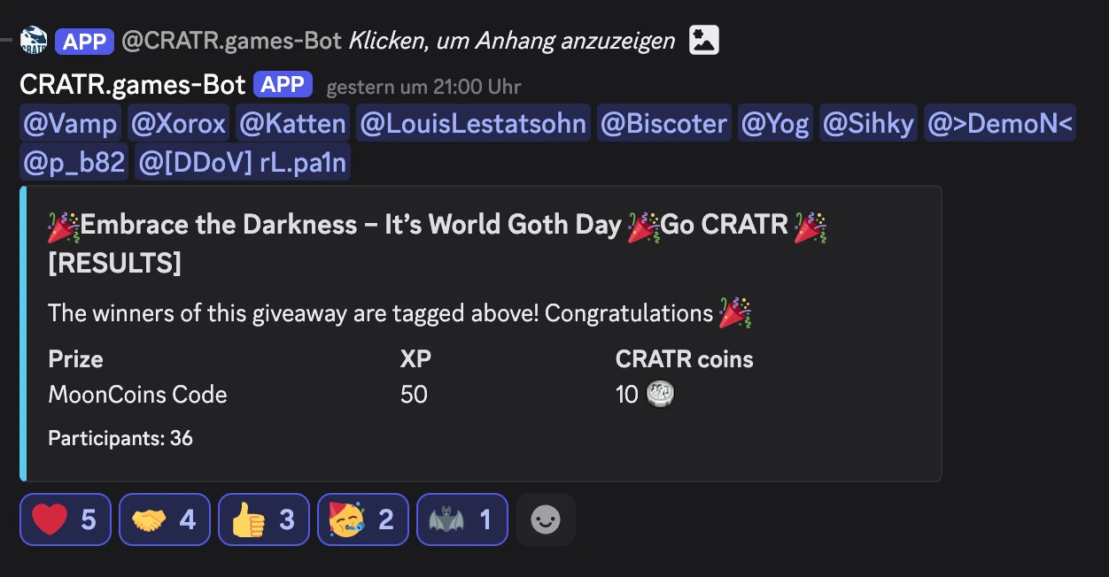Open the CRATR.games-Bot username profile
This screenshot has width=1109, height=577.
pos(133,85)
